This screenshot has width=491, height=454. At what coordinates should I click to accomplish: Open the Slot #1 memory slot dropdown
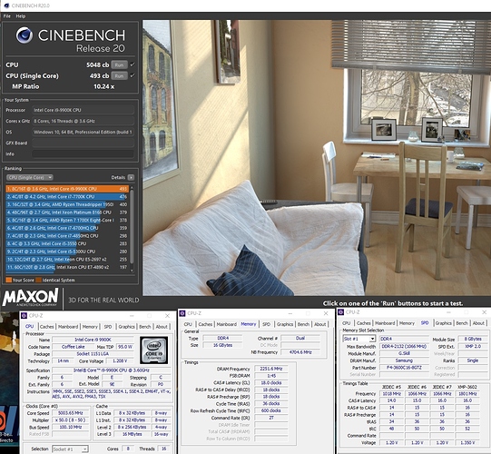tap(358, 339)
